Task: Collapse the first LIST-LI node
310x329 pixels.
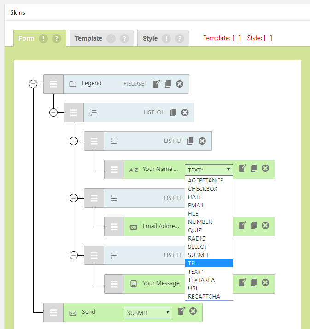Action: (74, 141)
